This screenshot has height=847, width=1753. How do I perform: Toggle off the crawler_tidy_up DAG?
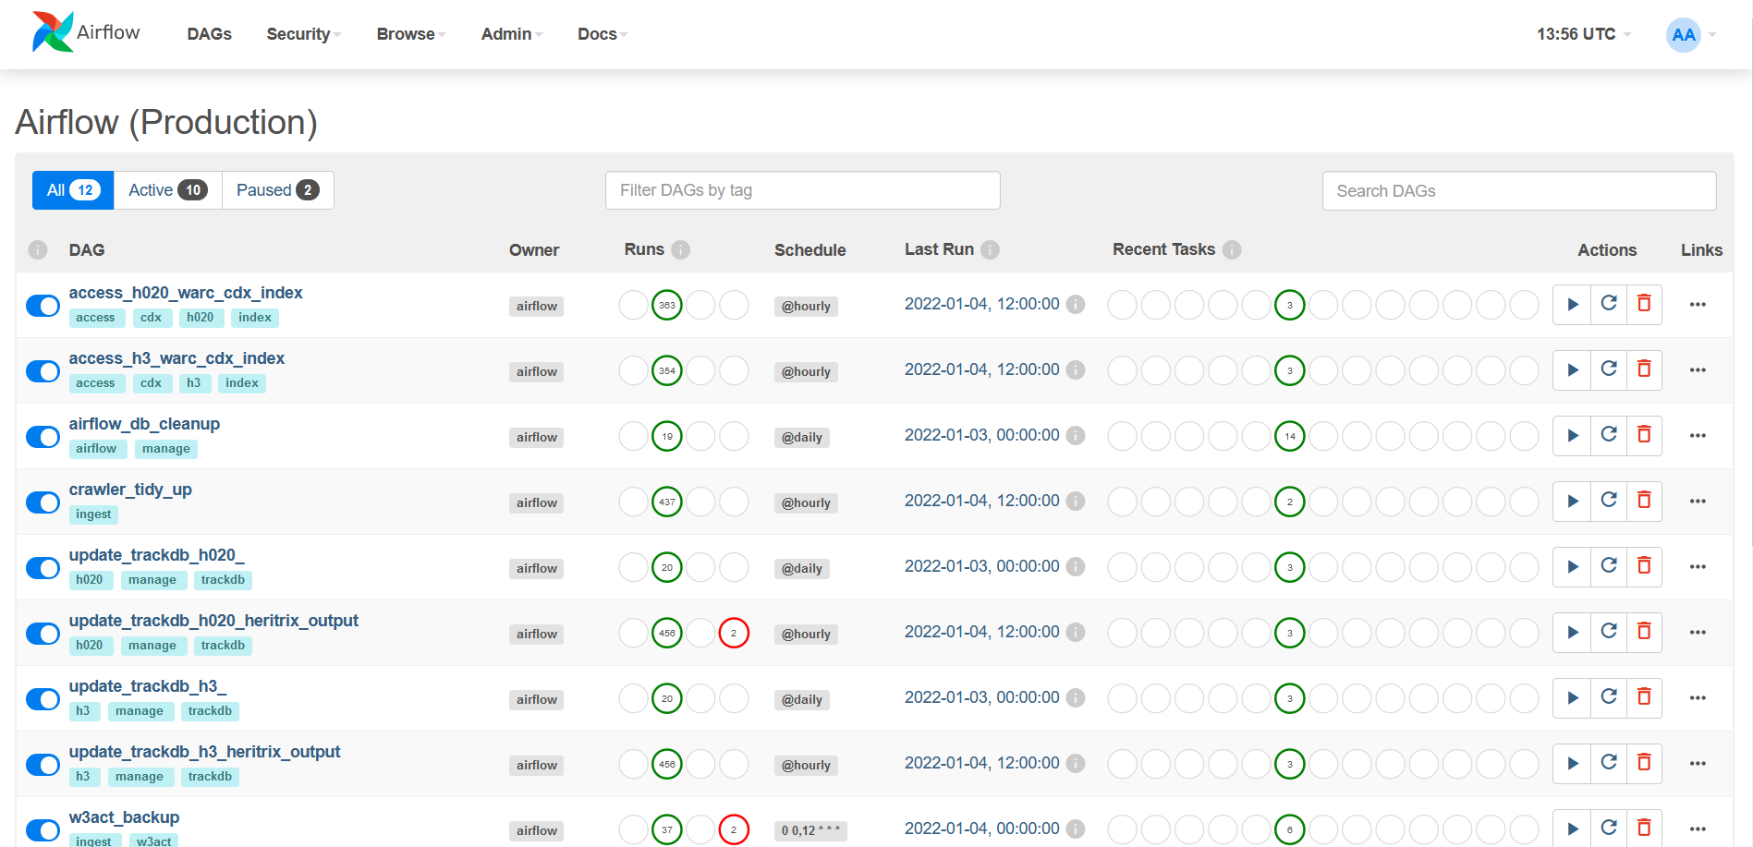click(43, 502)
